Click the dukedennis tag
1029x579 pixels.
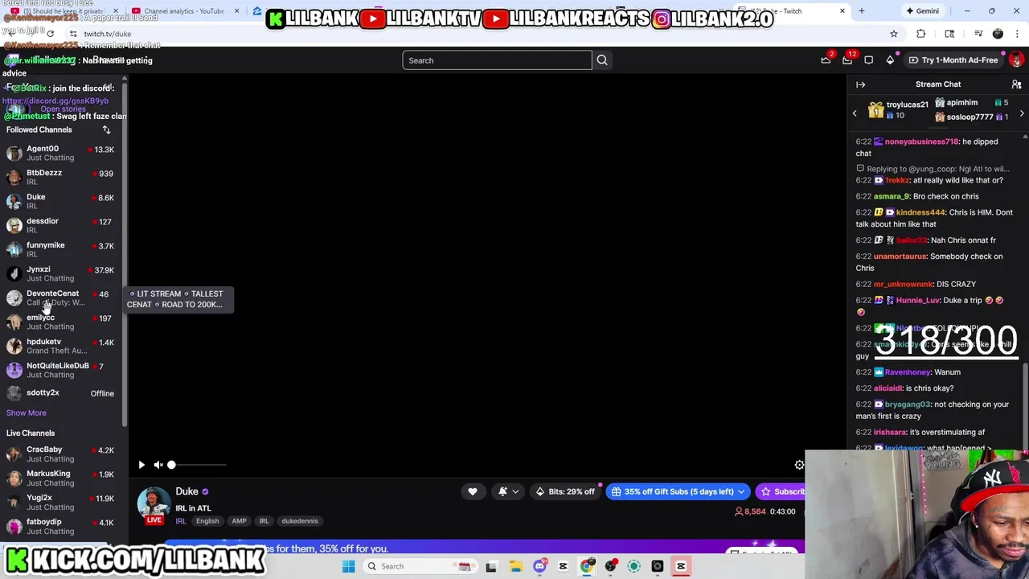[x=300, y=521]
